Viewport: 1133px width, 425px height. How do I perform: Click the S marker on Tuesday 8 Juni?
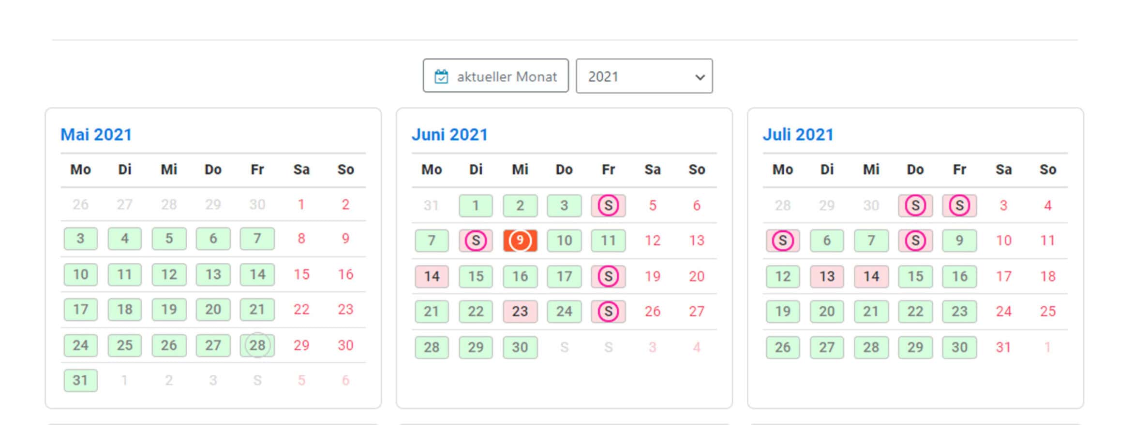click(x=476, y=241)
